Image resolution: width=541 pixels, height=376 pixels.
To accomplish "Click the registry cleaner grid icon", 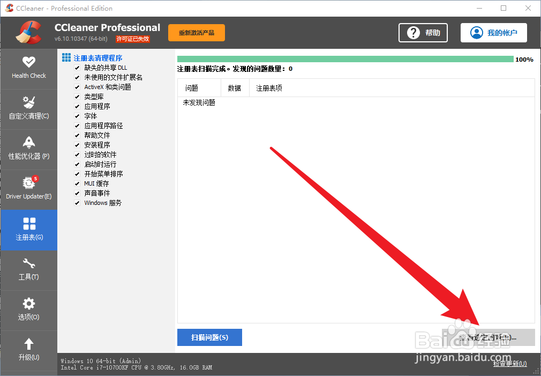I will (x=66, y=57).
